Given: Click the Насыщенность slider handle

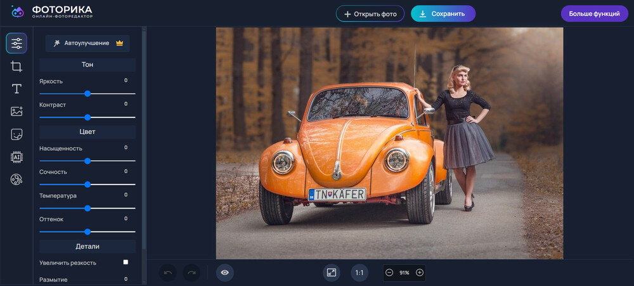Looking at the screenshot, I should click(87, 160).
